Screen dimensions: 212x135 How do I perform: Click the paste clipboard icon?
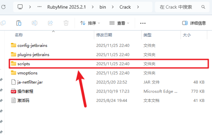[x=19, y=23]
